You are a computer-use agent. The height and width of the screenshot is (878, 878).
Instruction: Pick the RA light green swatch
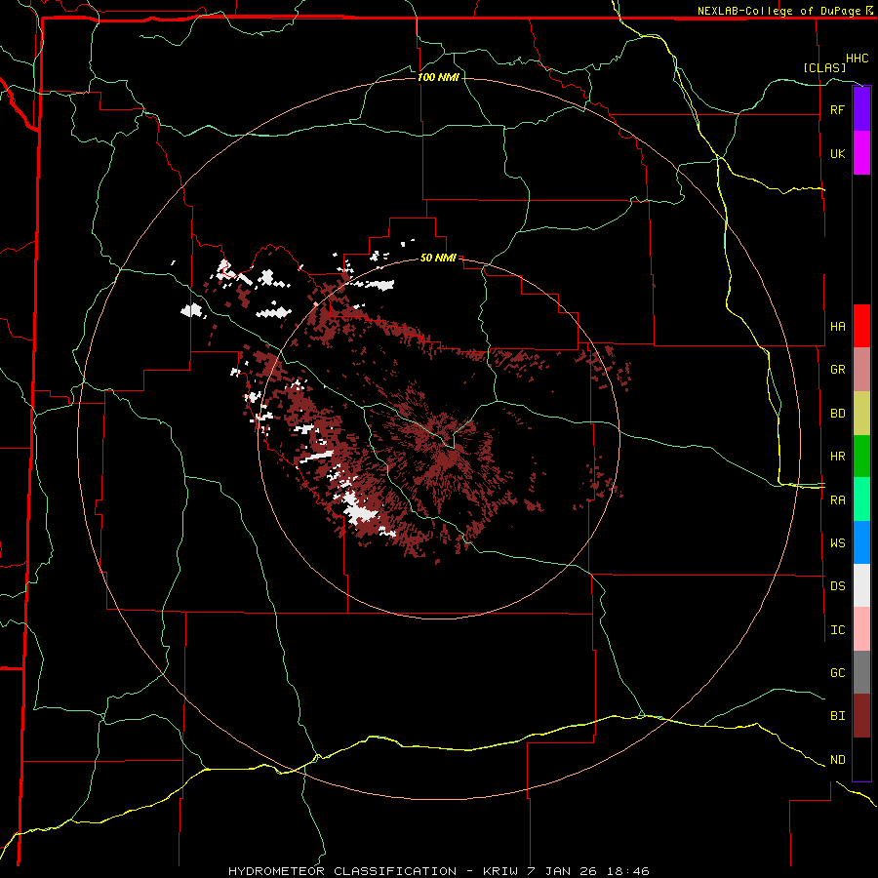pos(861,499)
